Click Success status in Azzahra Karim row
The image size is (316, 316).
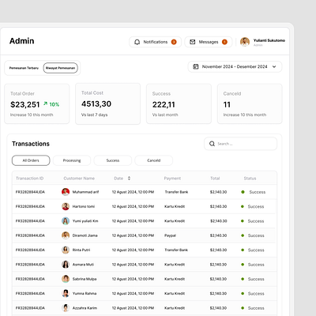click(256, 308)
